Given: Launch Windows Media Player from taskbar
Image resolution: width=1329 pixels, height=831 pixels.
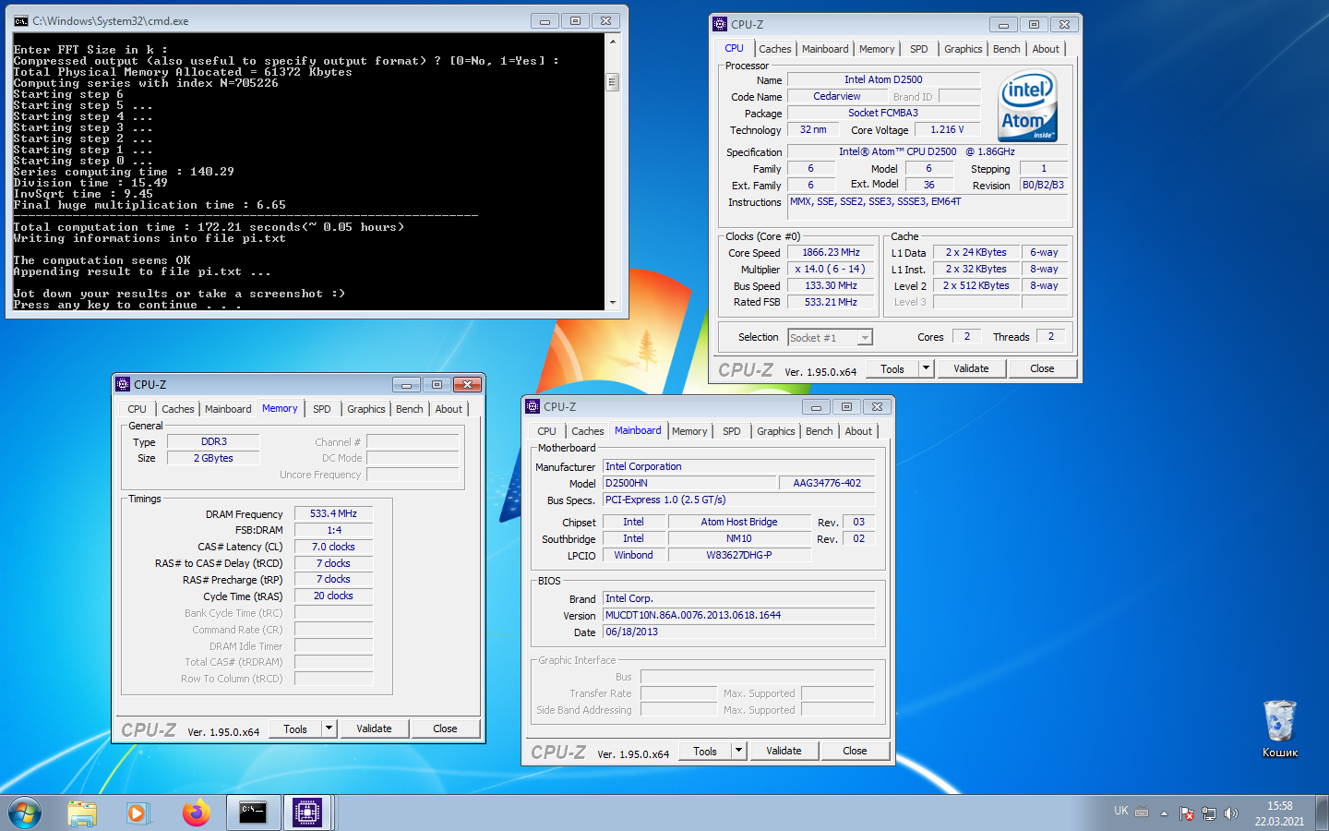Looking at the screenshot, I should click(138, 813).
